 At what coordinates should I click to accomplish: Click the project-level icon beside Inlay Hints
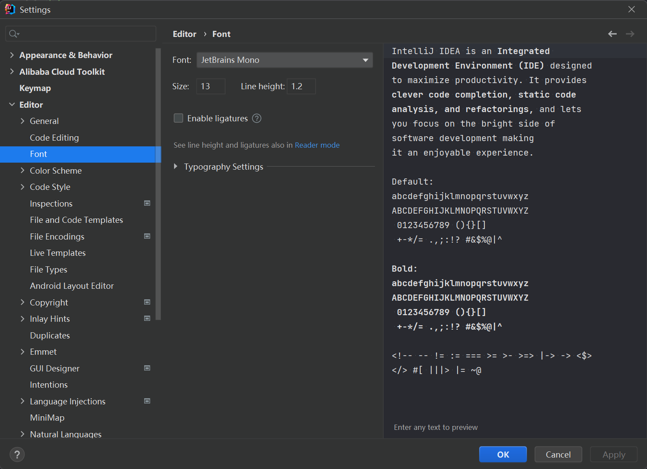click(147, 318)
